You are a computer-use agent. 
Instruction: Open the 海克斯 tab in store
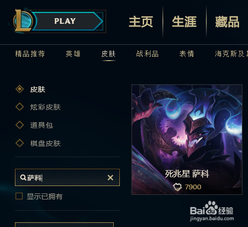click(x=231, y=54)
